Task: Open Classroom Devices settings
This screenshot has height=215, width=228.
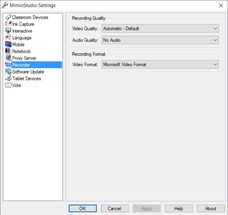Action: (x=30, y=17)
